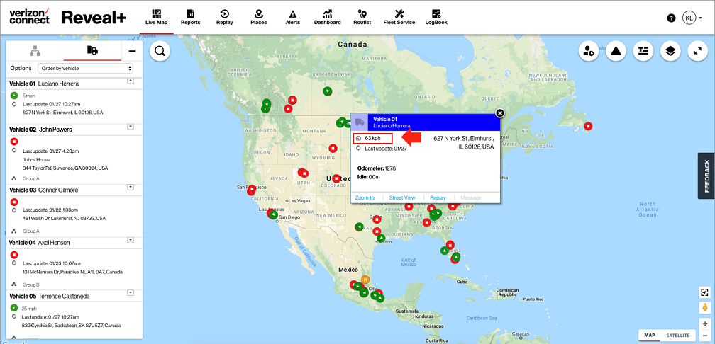Click Vehicle 01 green moving status icon
Viewport: 715px width, 344px height.
[x=13, y=96]
